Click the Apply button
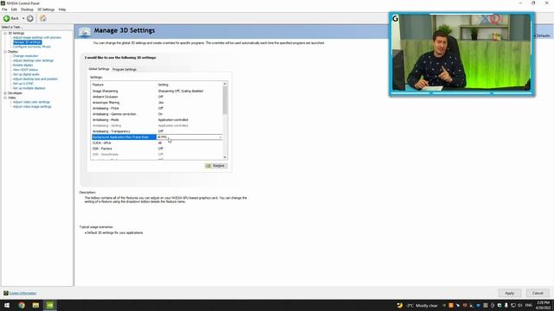 (x=510, y=293)
